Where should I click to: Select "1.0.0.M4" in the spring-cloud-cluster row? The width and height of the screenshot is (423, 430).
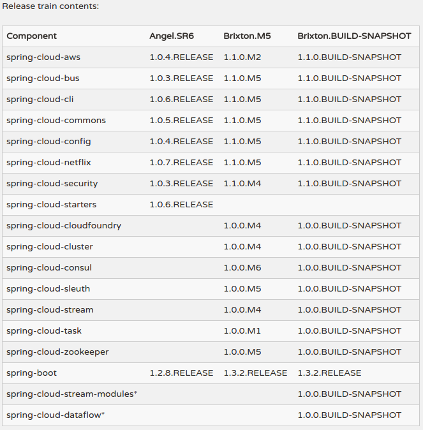click(242, 246)
